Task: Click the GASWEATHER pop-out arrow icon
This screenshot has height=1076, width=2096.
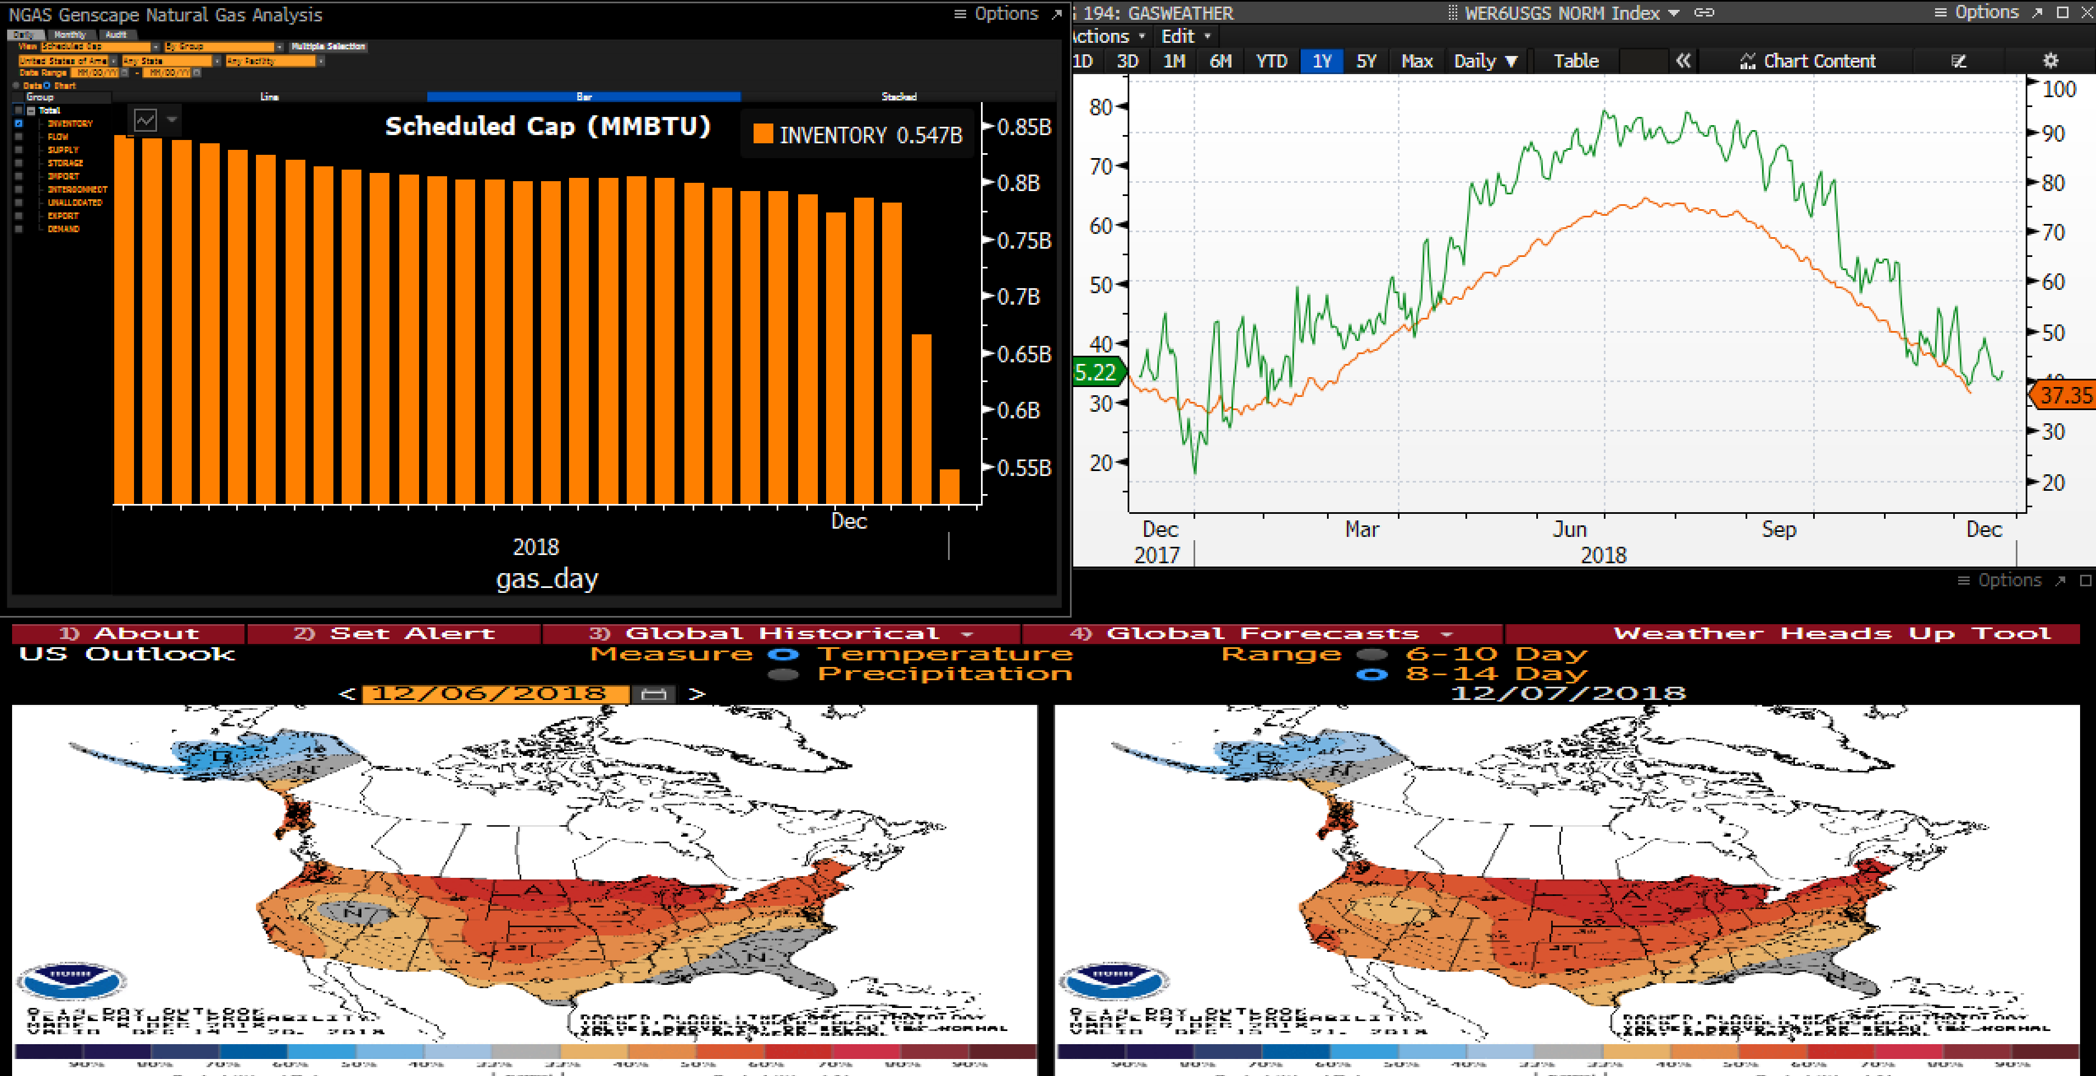Action: point(2037,12)
